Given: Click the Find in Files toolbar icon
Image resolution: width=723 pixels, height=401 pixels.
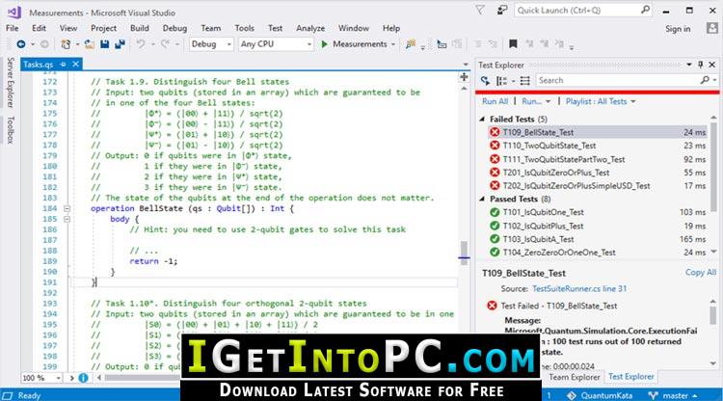Looking at the screenshot, I should [x=410, y=44].
